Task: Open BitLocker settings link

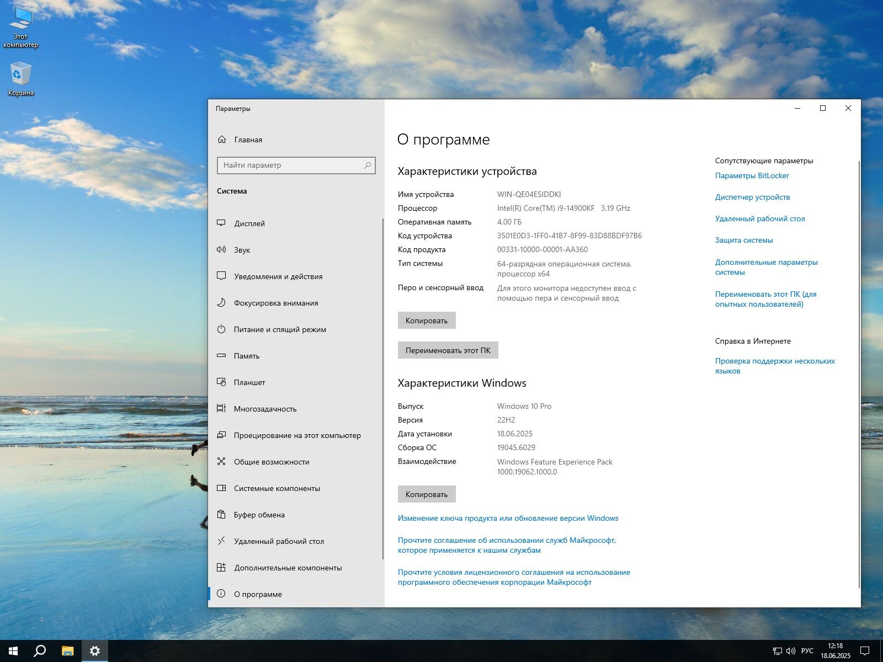Action: click(752, 175)
